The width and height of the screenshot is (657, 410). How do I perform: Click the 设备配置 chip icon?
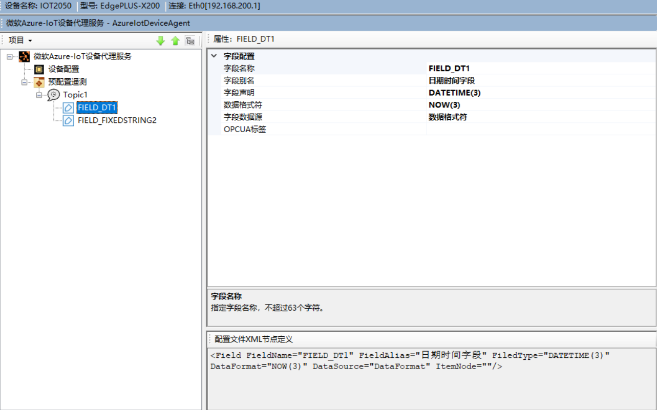[x=39, y=69]
